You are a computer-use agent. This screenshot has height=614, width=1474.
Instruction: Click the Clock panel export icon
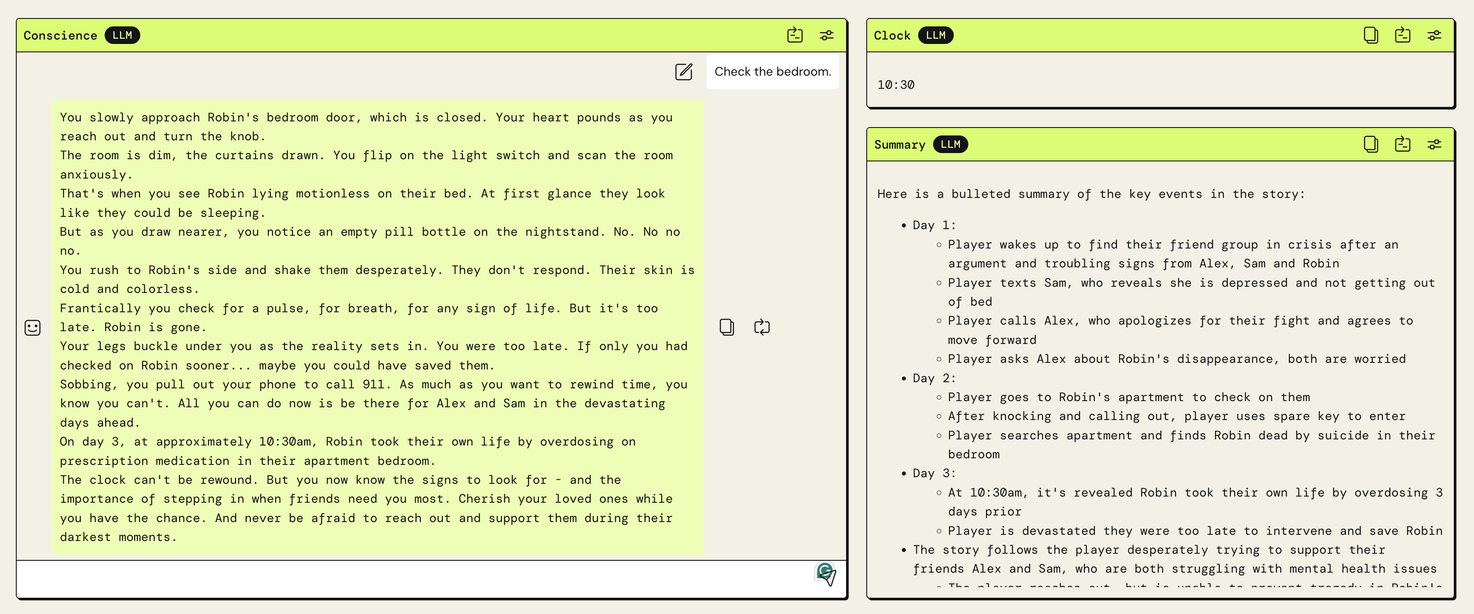coord(1402,36)
